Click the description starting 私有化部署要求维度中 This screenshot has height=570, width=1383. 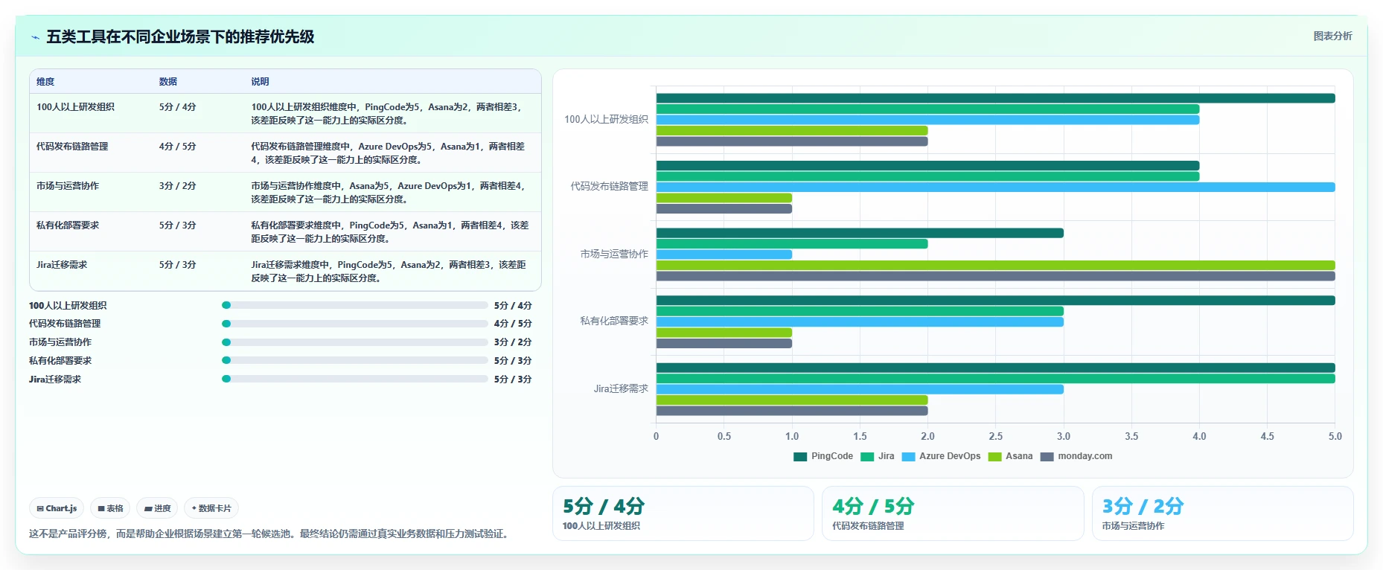coord(390,232)
